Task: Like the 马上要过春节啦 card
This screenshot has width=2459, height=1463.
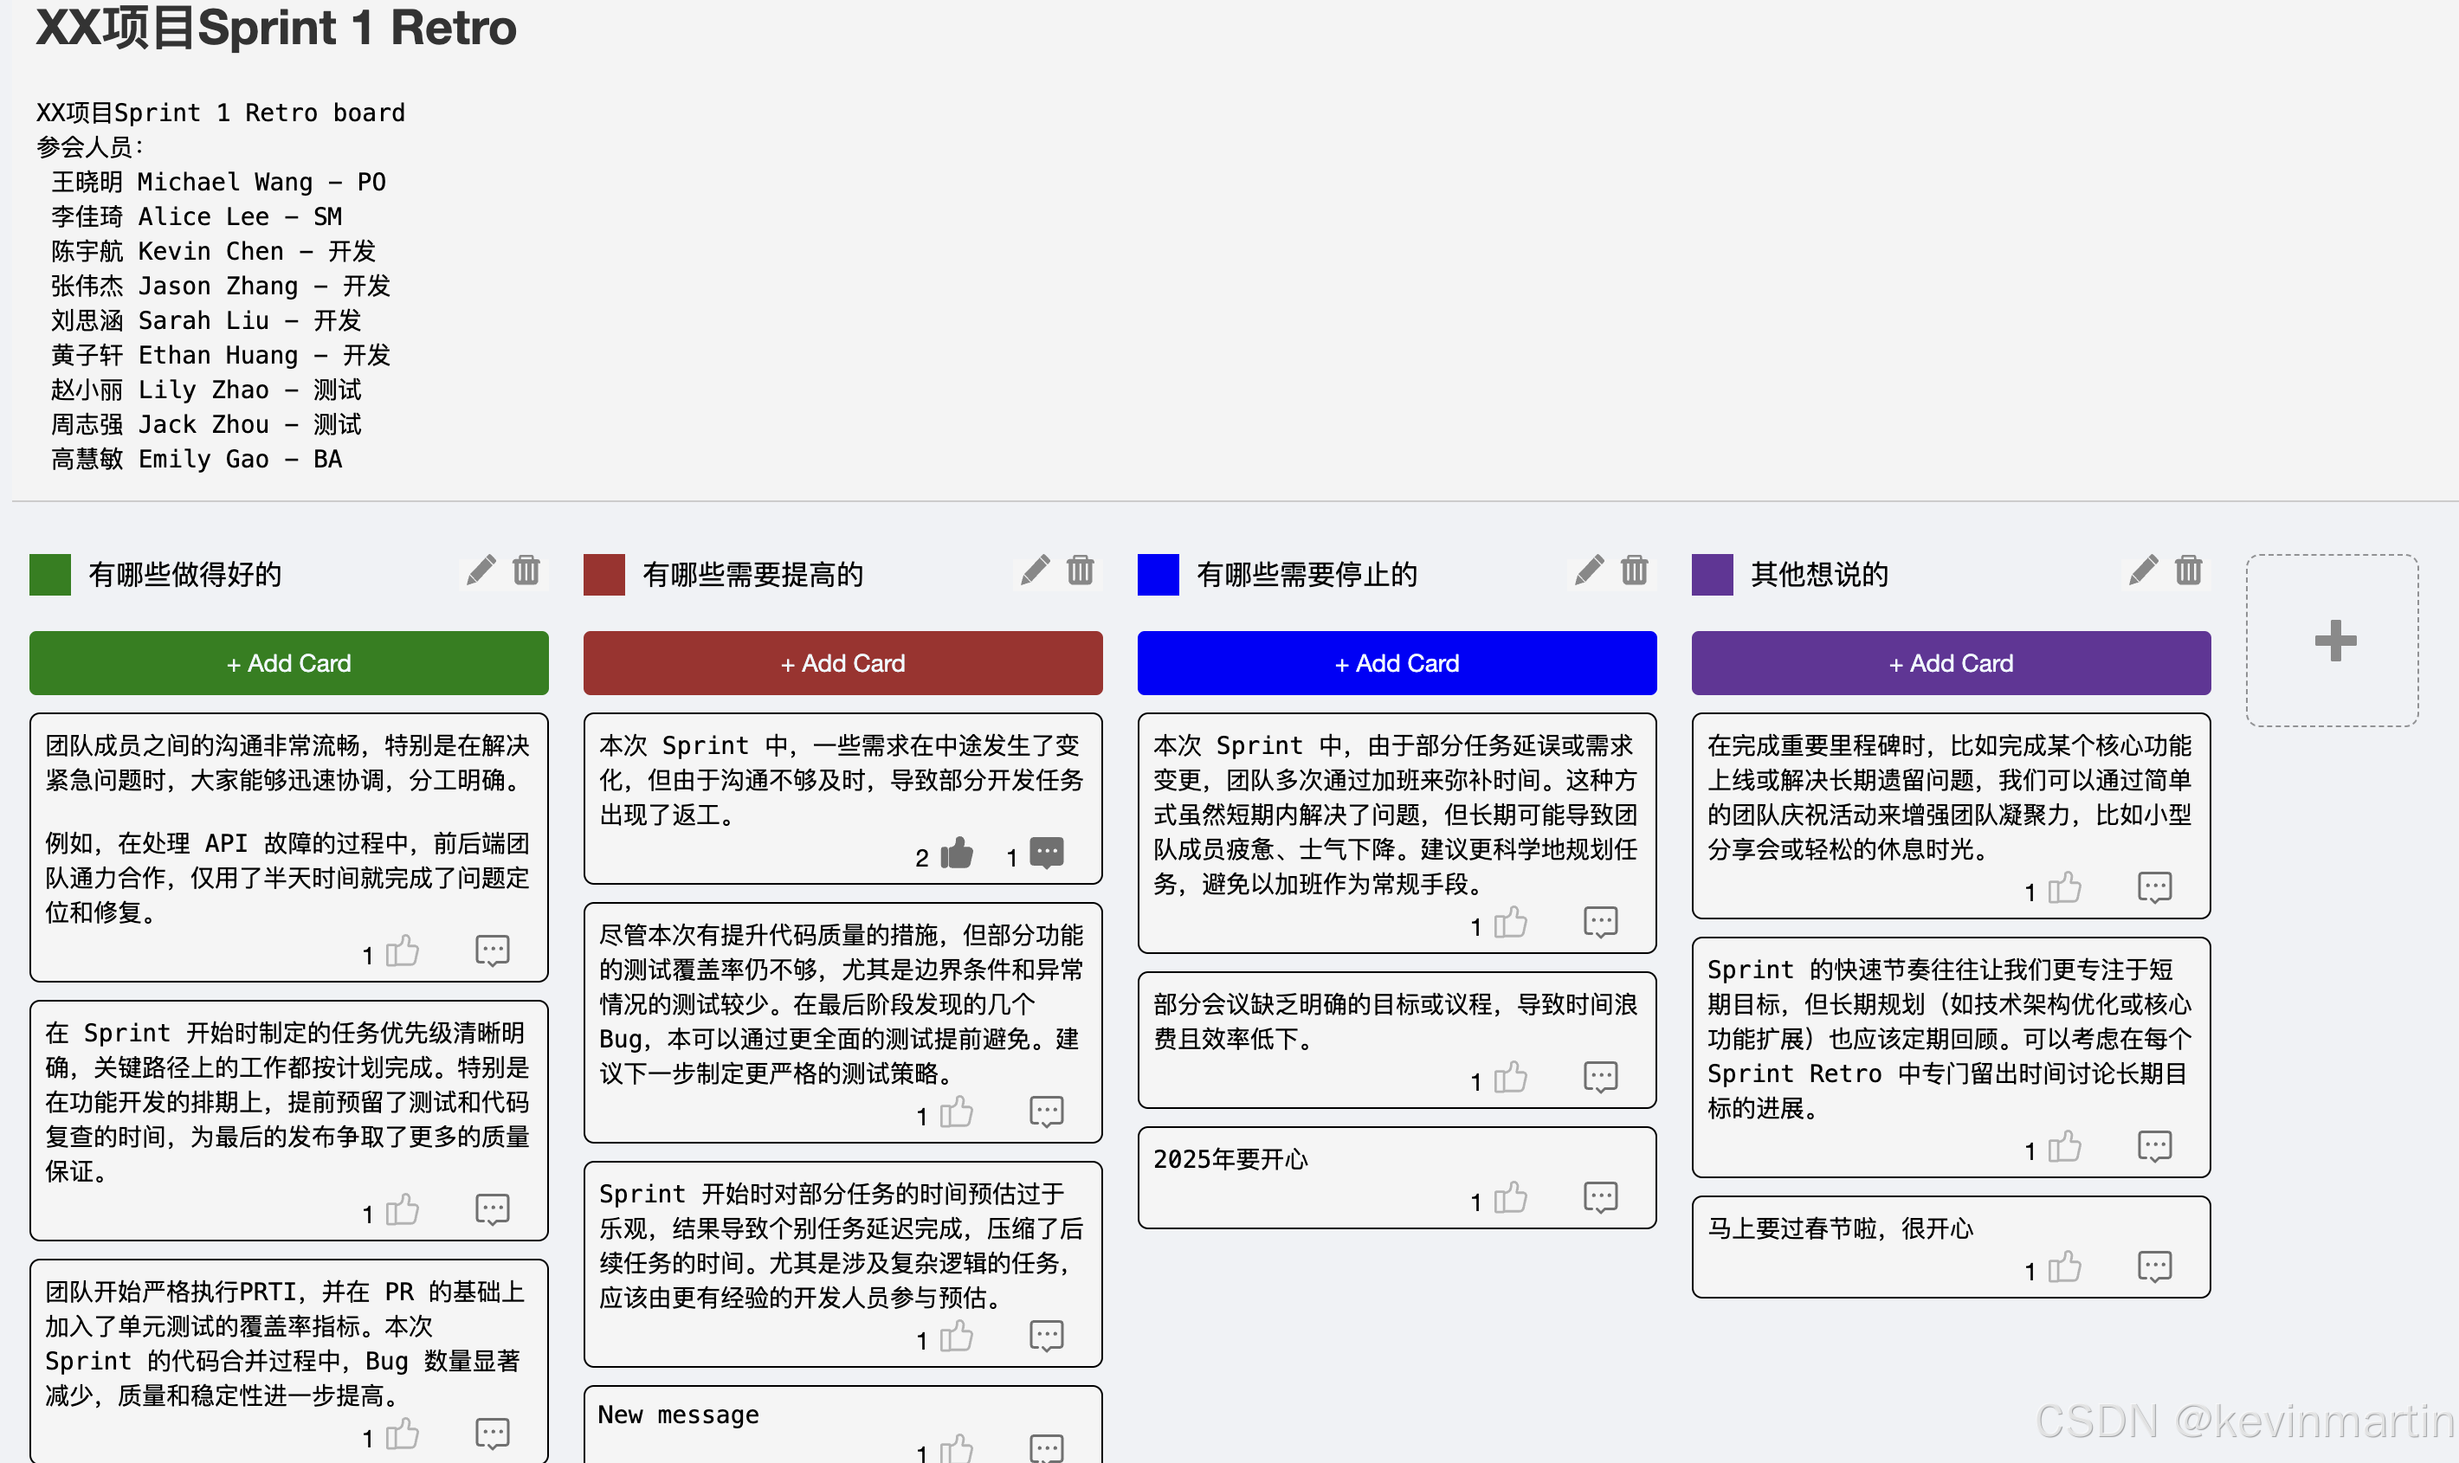Action: tap(2065, 1266)
